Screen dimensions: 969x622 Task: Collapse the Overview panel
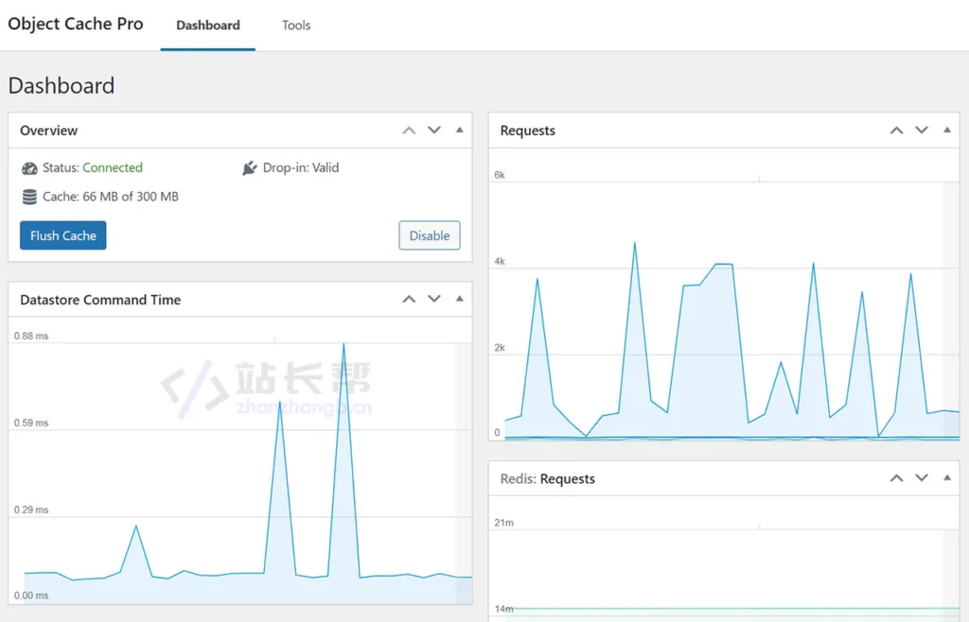460,130
